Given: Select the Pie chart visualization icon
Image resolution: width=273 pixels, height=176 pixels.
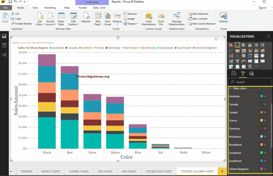Looking at the screenshot, I should (x=244, y=56).
